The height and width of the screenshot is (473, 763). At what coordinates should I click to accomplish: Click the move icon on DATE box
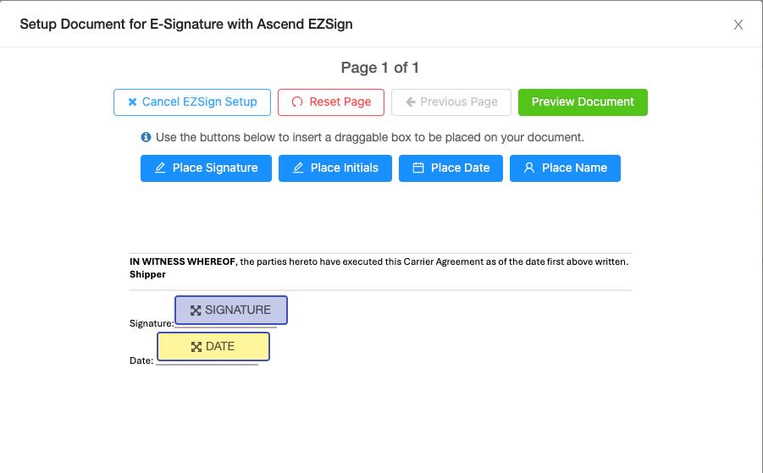[196, 347]
